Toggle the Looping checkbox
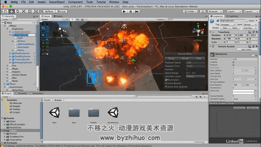 (x=233, y=62)
